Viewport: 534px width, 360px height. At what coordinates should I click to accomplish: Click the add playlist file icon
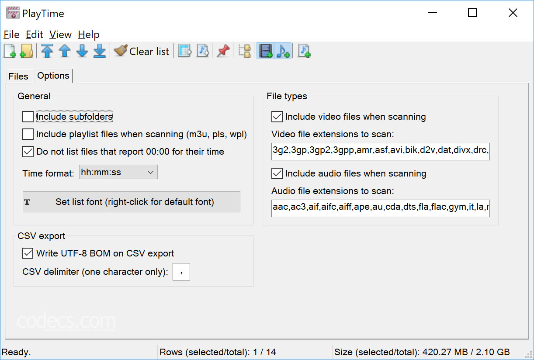pos(304,51)
